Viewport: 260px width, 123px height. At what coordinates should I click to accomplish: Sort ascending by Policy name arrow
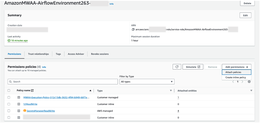coord(90,91)
